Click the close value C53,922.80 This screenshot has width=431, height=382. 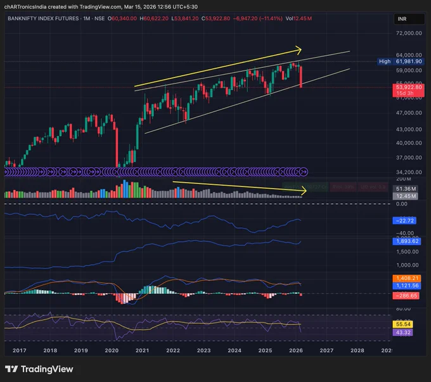click(215, 18)
